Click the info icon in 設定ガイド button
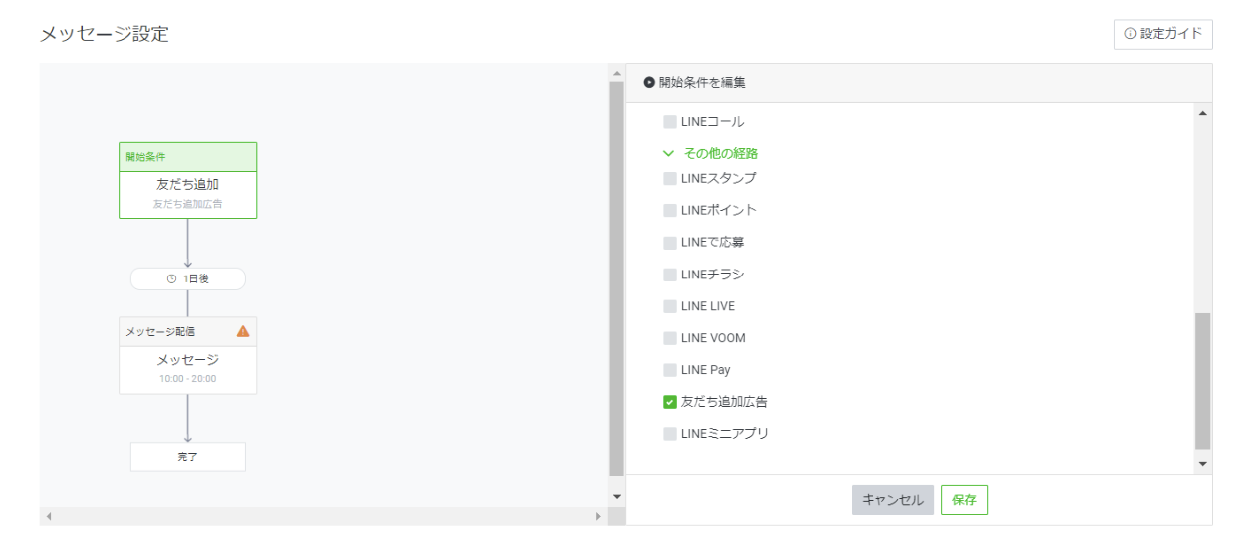This screenshot has width=1247, height=551. point(1130,34)
